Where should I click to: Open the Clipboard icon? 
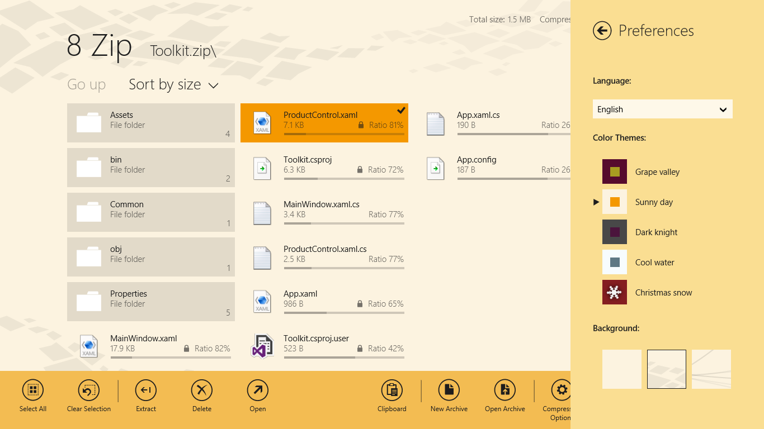click(392, 390)
